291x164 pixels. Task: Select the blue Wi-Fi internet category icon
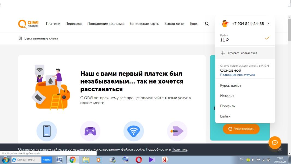pos(133,131)
